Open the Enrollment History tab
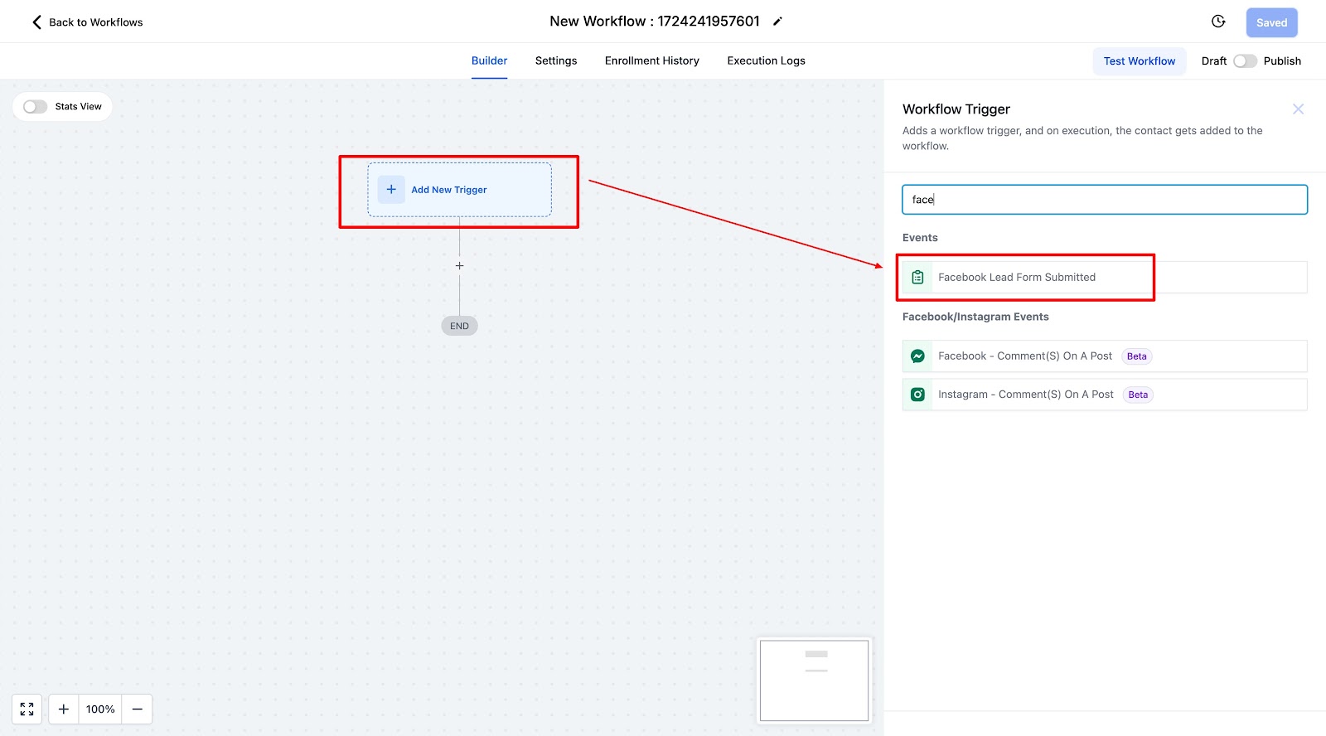This screenshot has height=736, width=1326. (652, 61)
